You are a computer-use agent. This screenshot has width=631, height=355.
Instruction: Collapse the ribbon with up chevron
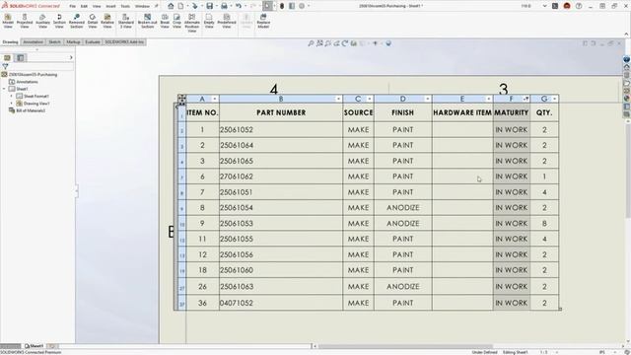click(626, 35)
